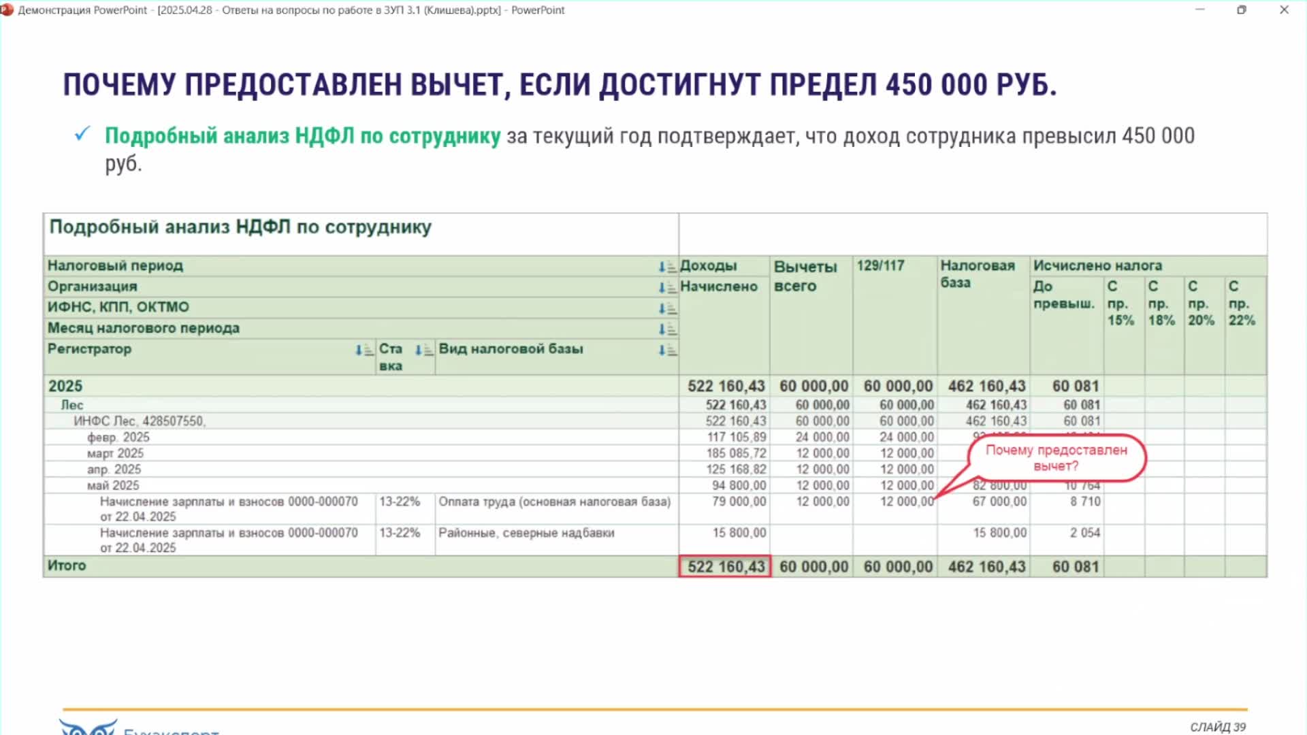Click the callout Почему предоставлен вычет?

pos(1056,458)
